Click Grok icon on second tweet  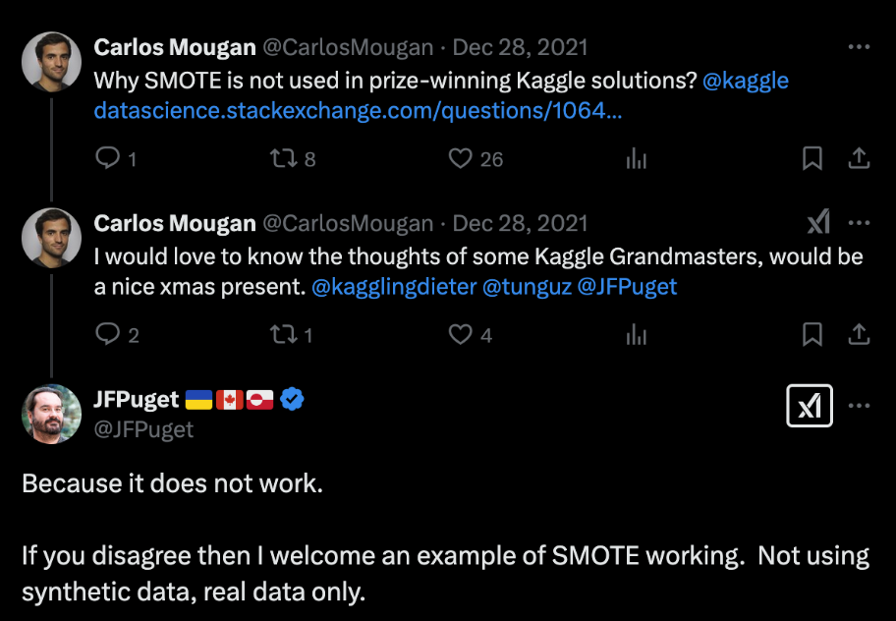pyautogui.click(x=817, y=223)
